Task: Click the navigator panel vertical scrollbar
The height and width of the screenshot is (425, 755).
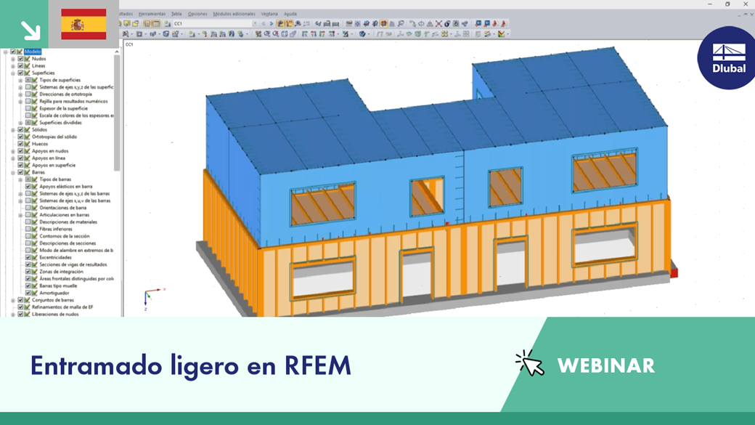Action: click(117, 113)
